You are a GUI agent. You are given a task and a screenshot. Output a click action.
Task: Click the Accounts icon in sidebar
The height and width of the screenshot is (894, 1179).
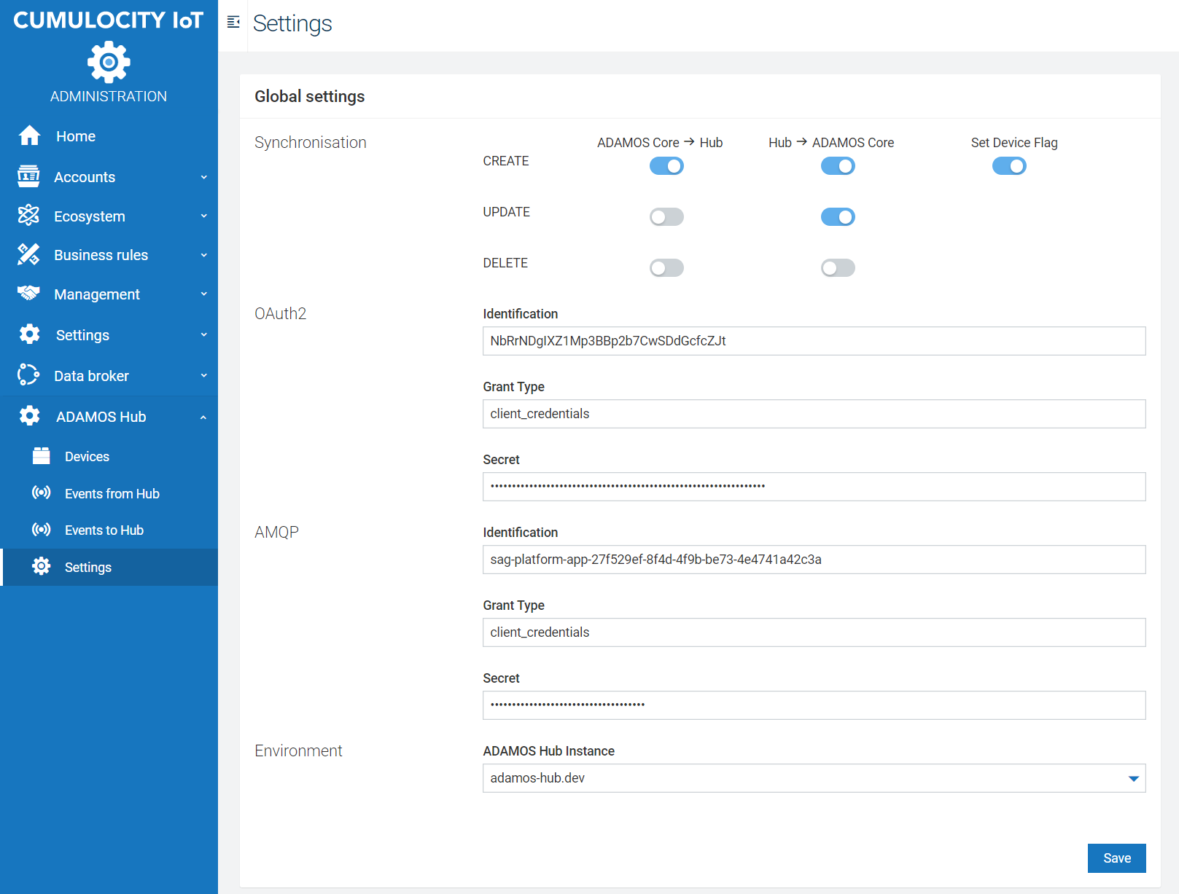coord(28,176)
